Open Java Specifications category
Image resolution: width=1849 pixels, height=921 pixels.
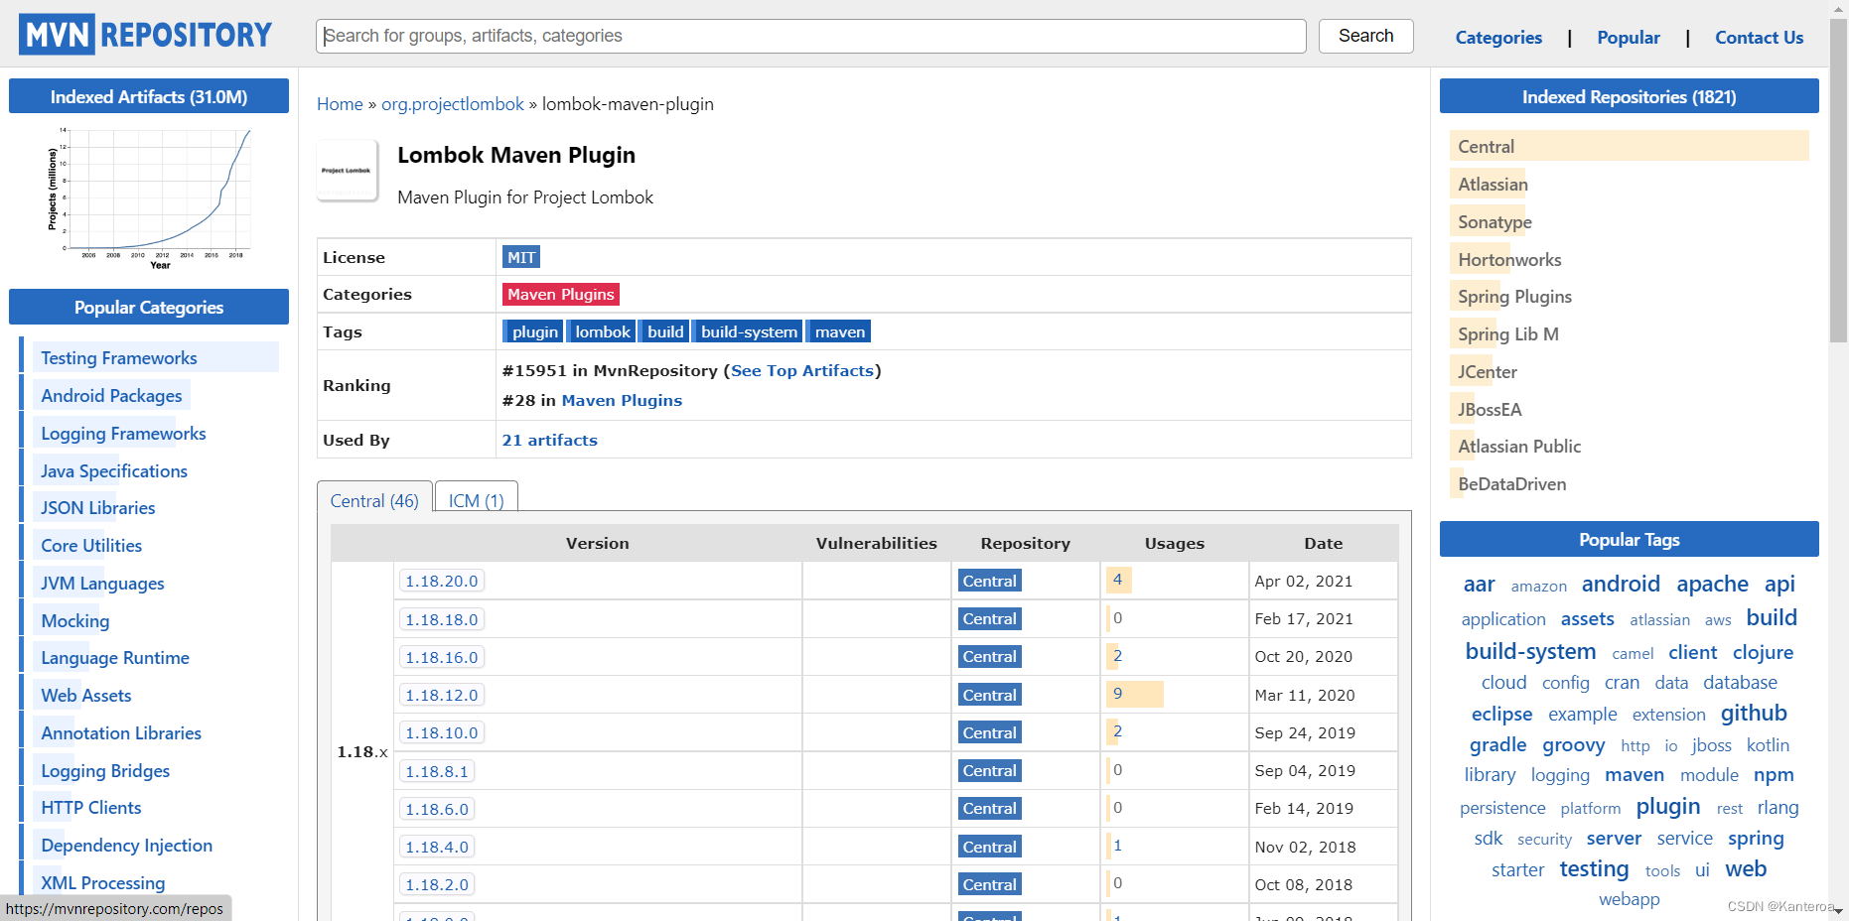[114, 471]
